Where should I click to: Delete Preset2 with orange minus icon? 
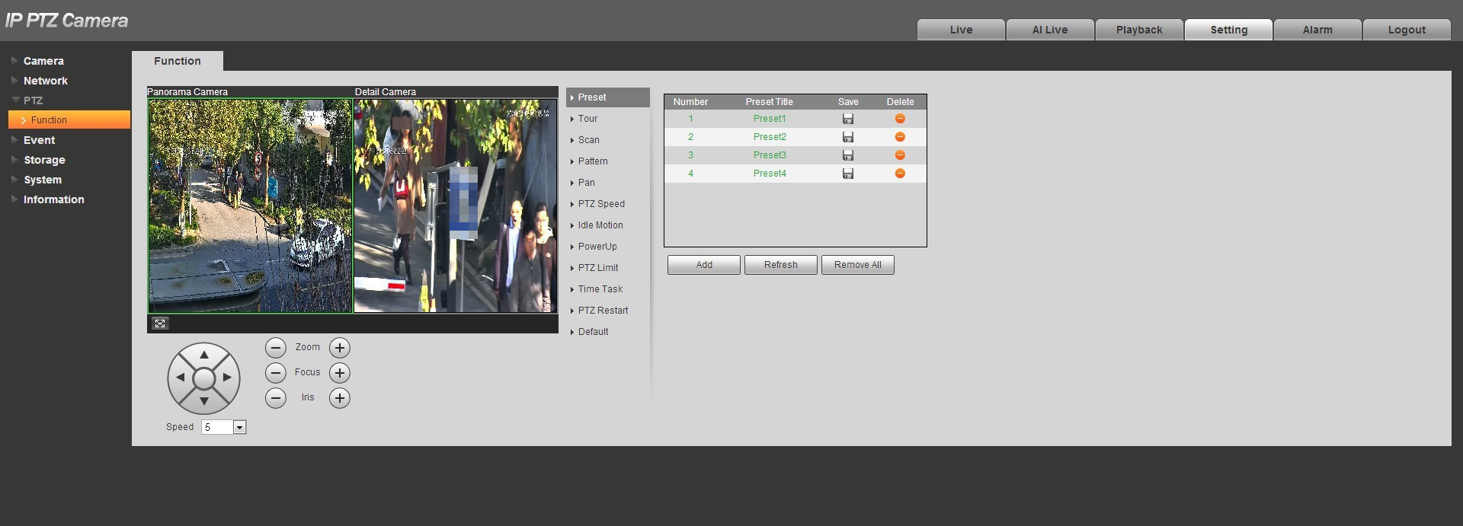(x=900, y=137)
